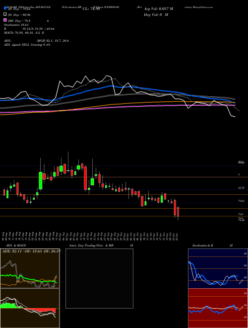
Task: Click the 74.9 price axis label
Action: [x=241, y=214]
